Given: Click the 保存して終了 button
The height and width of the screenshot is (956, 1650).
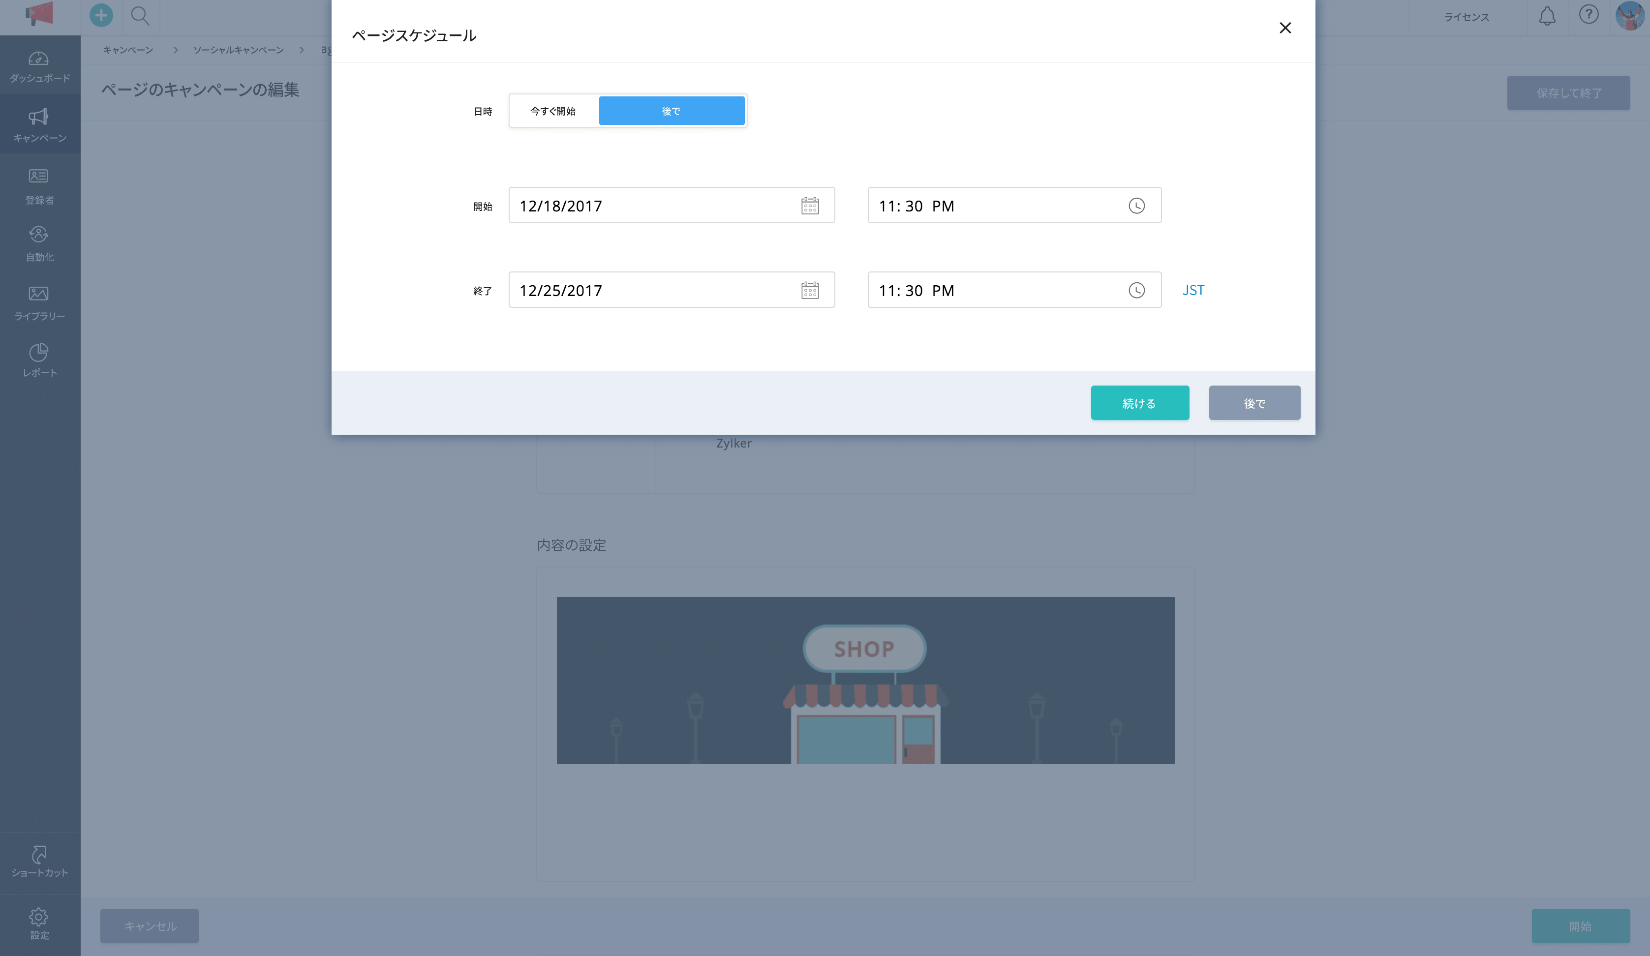Looking at the screenshot, I should pos(1568,93).
